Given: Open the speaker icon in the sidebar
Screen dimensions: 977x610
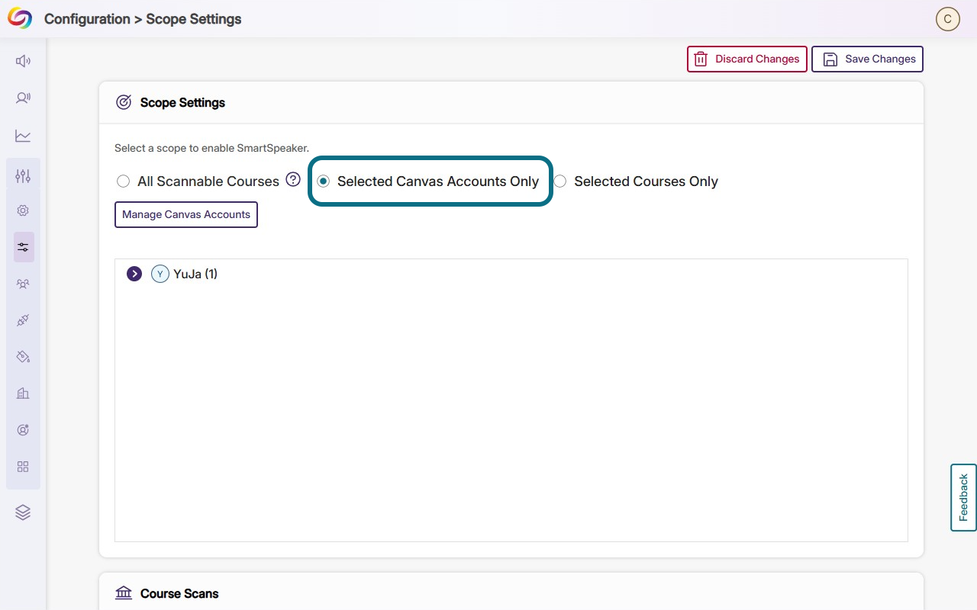Looking at the screenshot, I should (x=23, y=61).
